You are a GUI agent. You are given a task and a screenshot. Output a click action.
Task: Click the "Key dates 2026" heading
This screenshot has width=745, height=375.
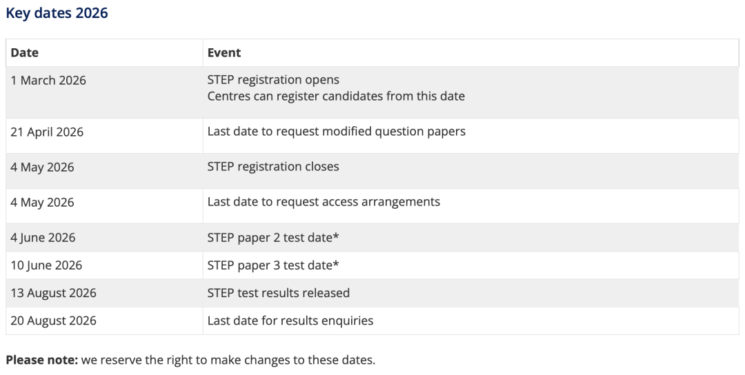pyautogui.click(x=57, y=13)
